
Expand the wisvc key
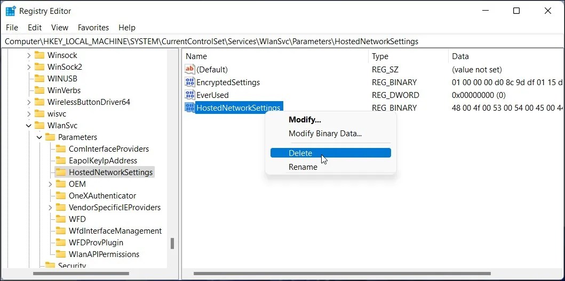coord(28,114)
